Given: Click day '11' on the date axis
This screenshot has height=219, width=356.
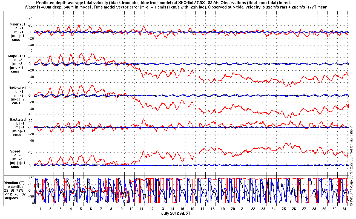Looking at the screenshot, I should [141, 209].
